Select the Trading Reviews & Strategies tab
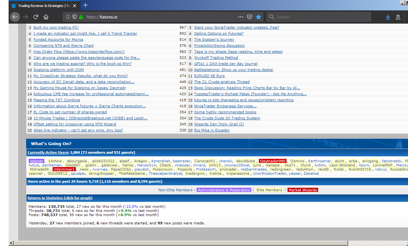 pyautogui.click(x=44, y=6)
